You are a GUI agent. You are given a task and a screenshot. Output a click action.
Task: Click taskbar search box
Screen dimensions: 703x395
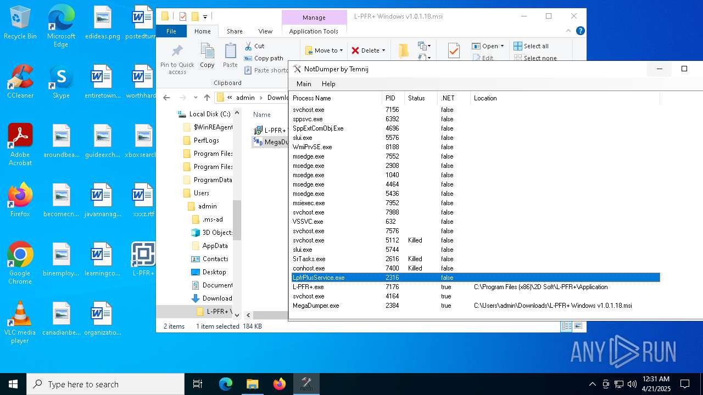(105, 384)
